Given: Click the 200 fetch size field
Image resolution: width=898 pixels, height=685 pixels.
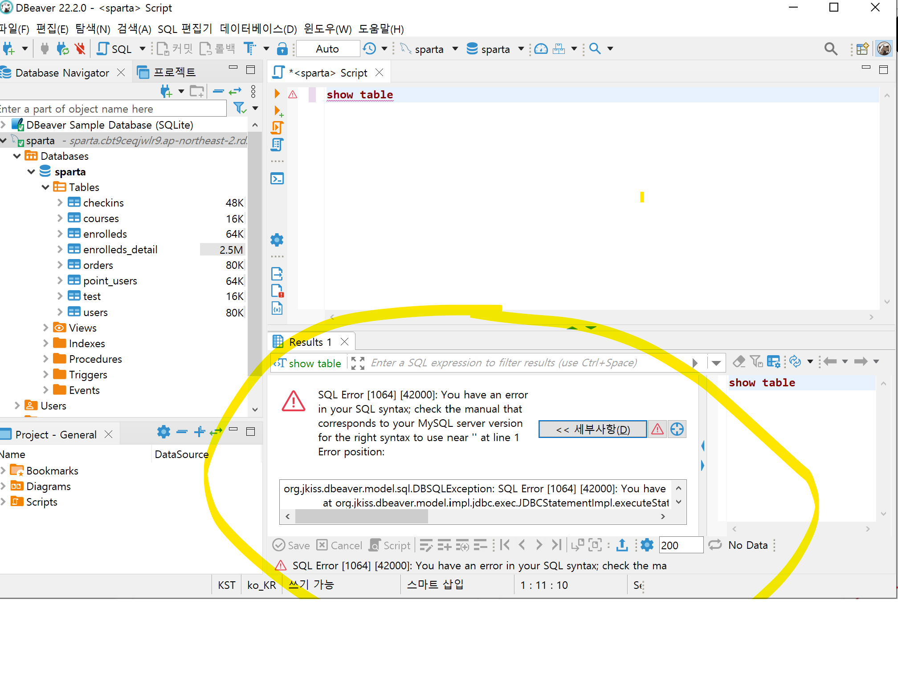Looking at the screenshot, I should 681,545.
